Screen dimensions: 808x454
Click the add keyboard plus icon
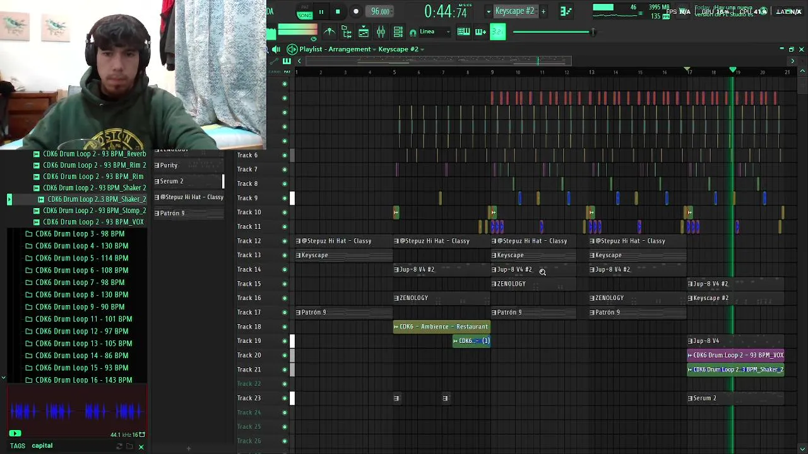pyautogui.click(x=480, y=32)
